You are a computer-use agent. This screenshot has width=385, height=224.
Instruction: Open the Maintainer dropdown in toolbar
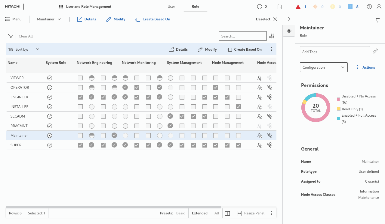(49, 19)
